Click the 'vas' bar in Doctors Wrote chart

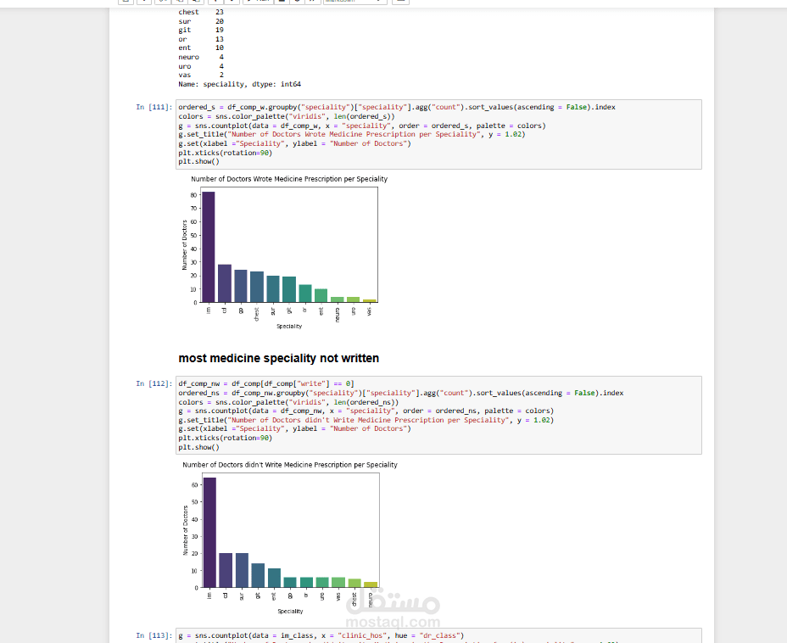370,300
